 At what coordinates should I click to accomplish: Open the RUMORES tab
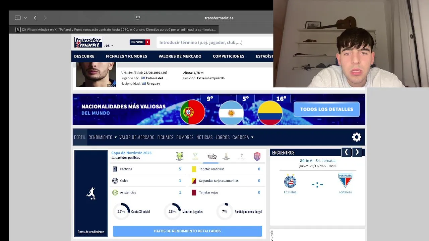(185, 137)
